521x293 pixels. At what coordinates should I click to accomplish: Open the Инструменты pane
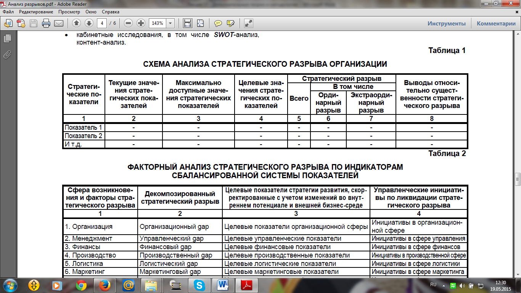(x=446, y=23)
